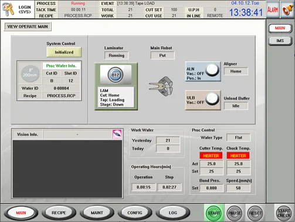Screen dimensions: 295x222
Task: Click Chuck Temp Act value 25.0
Action: 238,164
